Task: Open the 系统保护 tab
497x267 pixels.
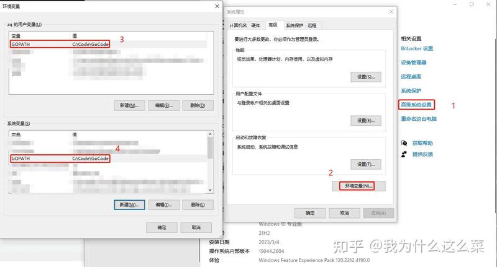Action: pyautogui.click(x=294, y=25)
